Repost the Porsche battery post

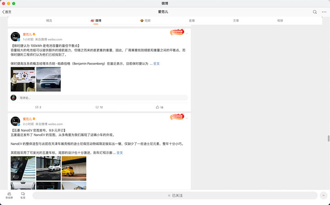[x=38, y=107]
